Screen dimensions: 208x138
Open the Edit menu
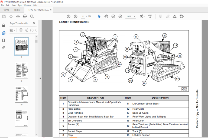(8, 5)
